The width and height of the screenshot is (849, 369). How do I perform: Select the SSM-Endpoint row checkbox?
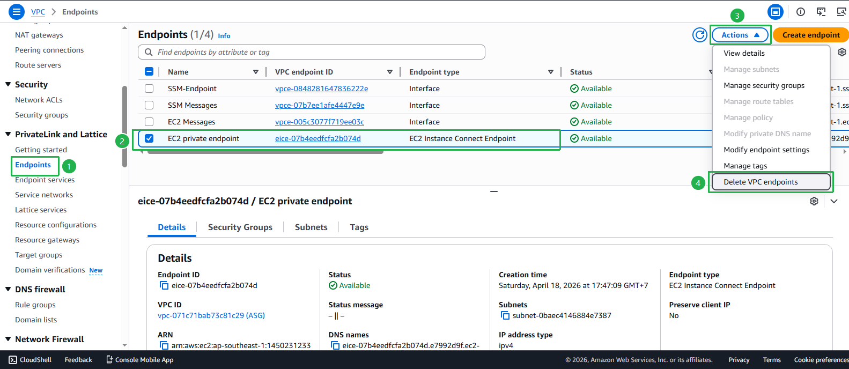[x=149, y=88]
